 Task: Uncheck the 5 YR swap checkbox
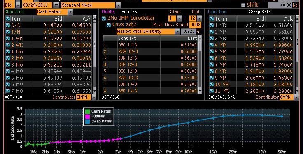[x=212, y=51]
